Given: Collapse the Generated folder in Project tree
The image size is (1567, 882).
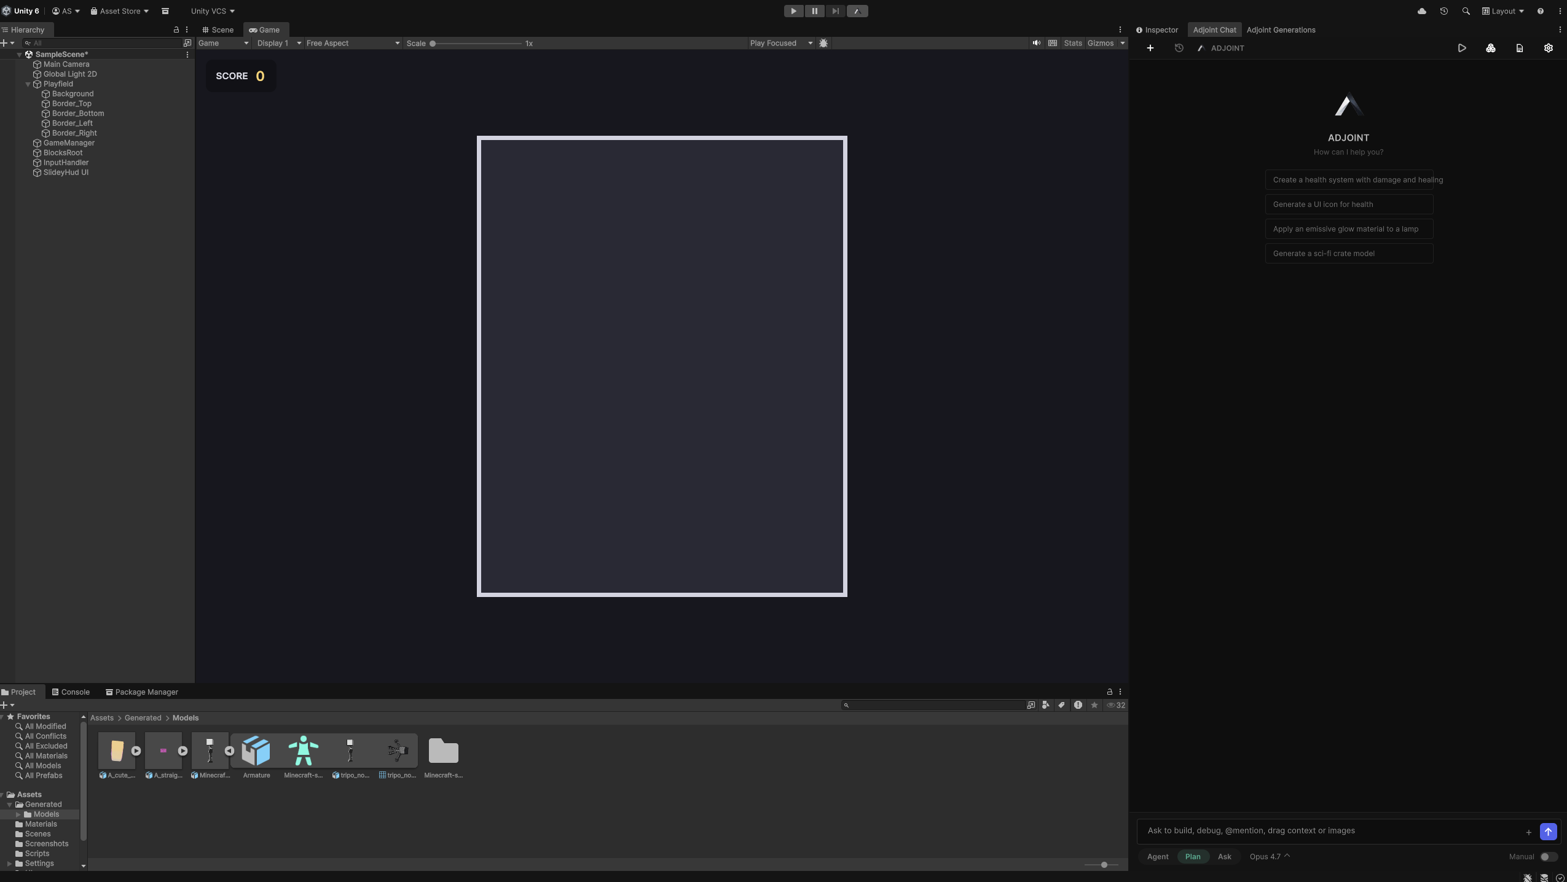Looking at the screenshot, I should coord(10,805).
